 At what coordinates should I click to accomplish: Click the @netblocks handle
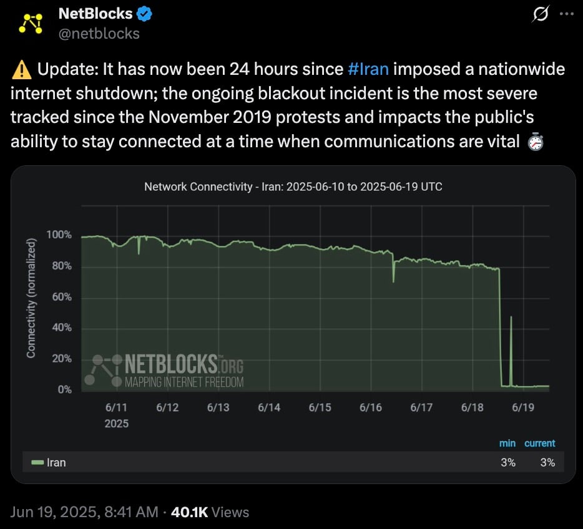[x=99, y=33]
